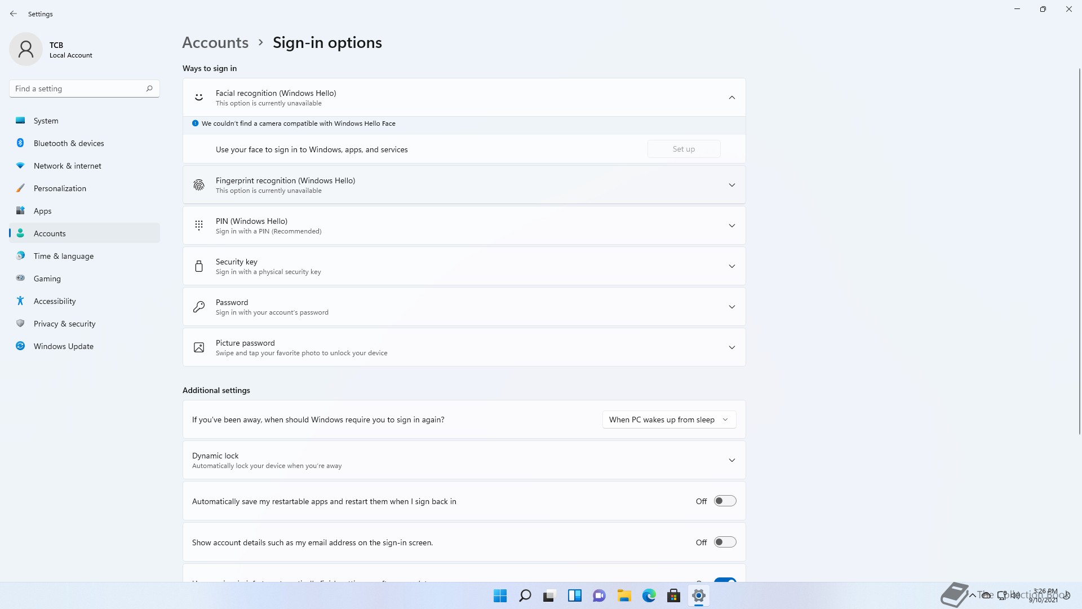Viewport: 1082px width, 609px height.
Task: Collapse the Facial recognition section
Action: (x=731, y=98)
